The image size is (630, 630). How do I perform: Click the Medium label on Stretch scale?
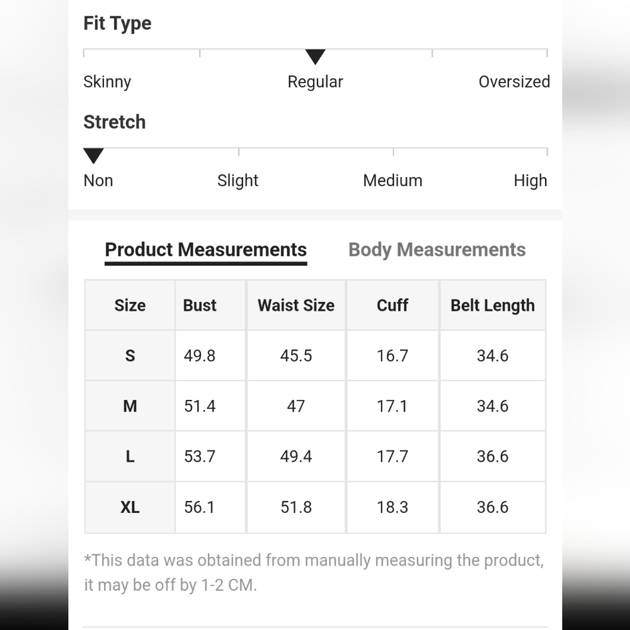click(x=392, y=181)
